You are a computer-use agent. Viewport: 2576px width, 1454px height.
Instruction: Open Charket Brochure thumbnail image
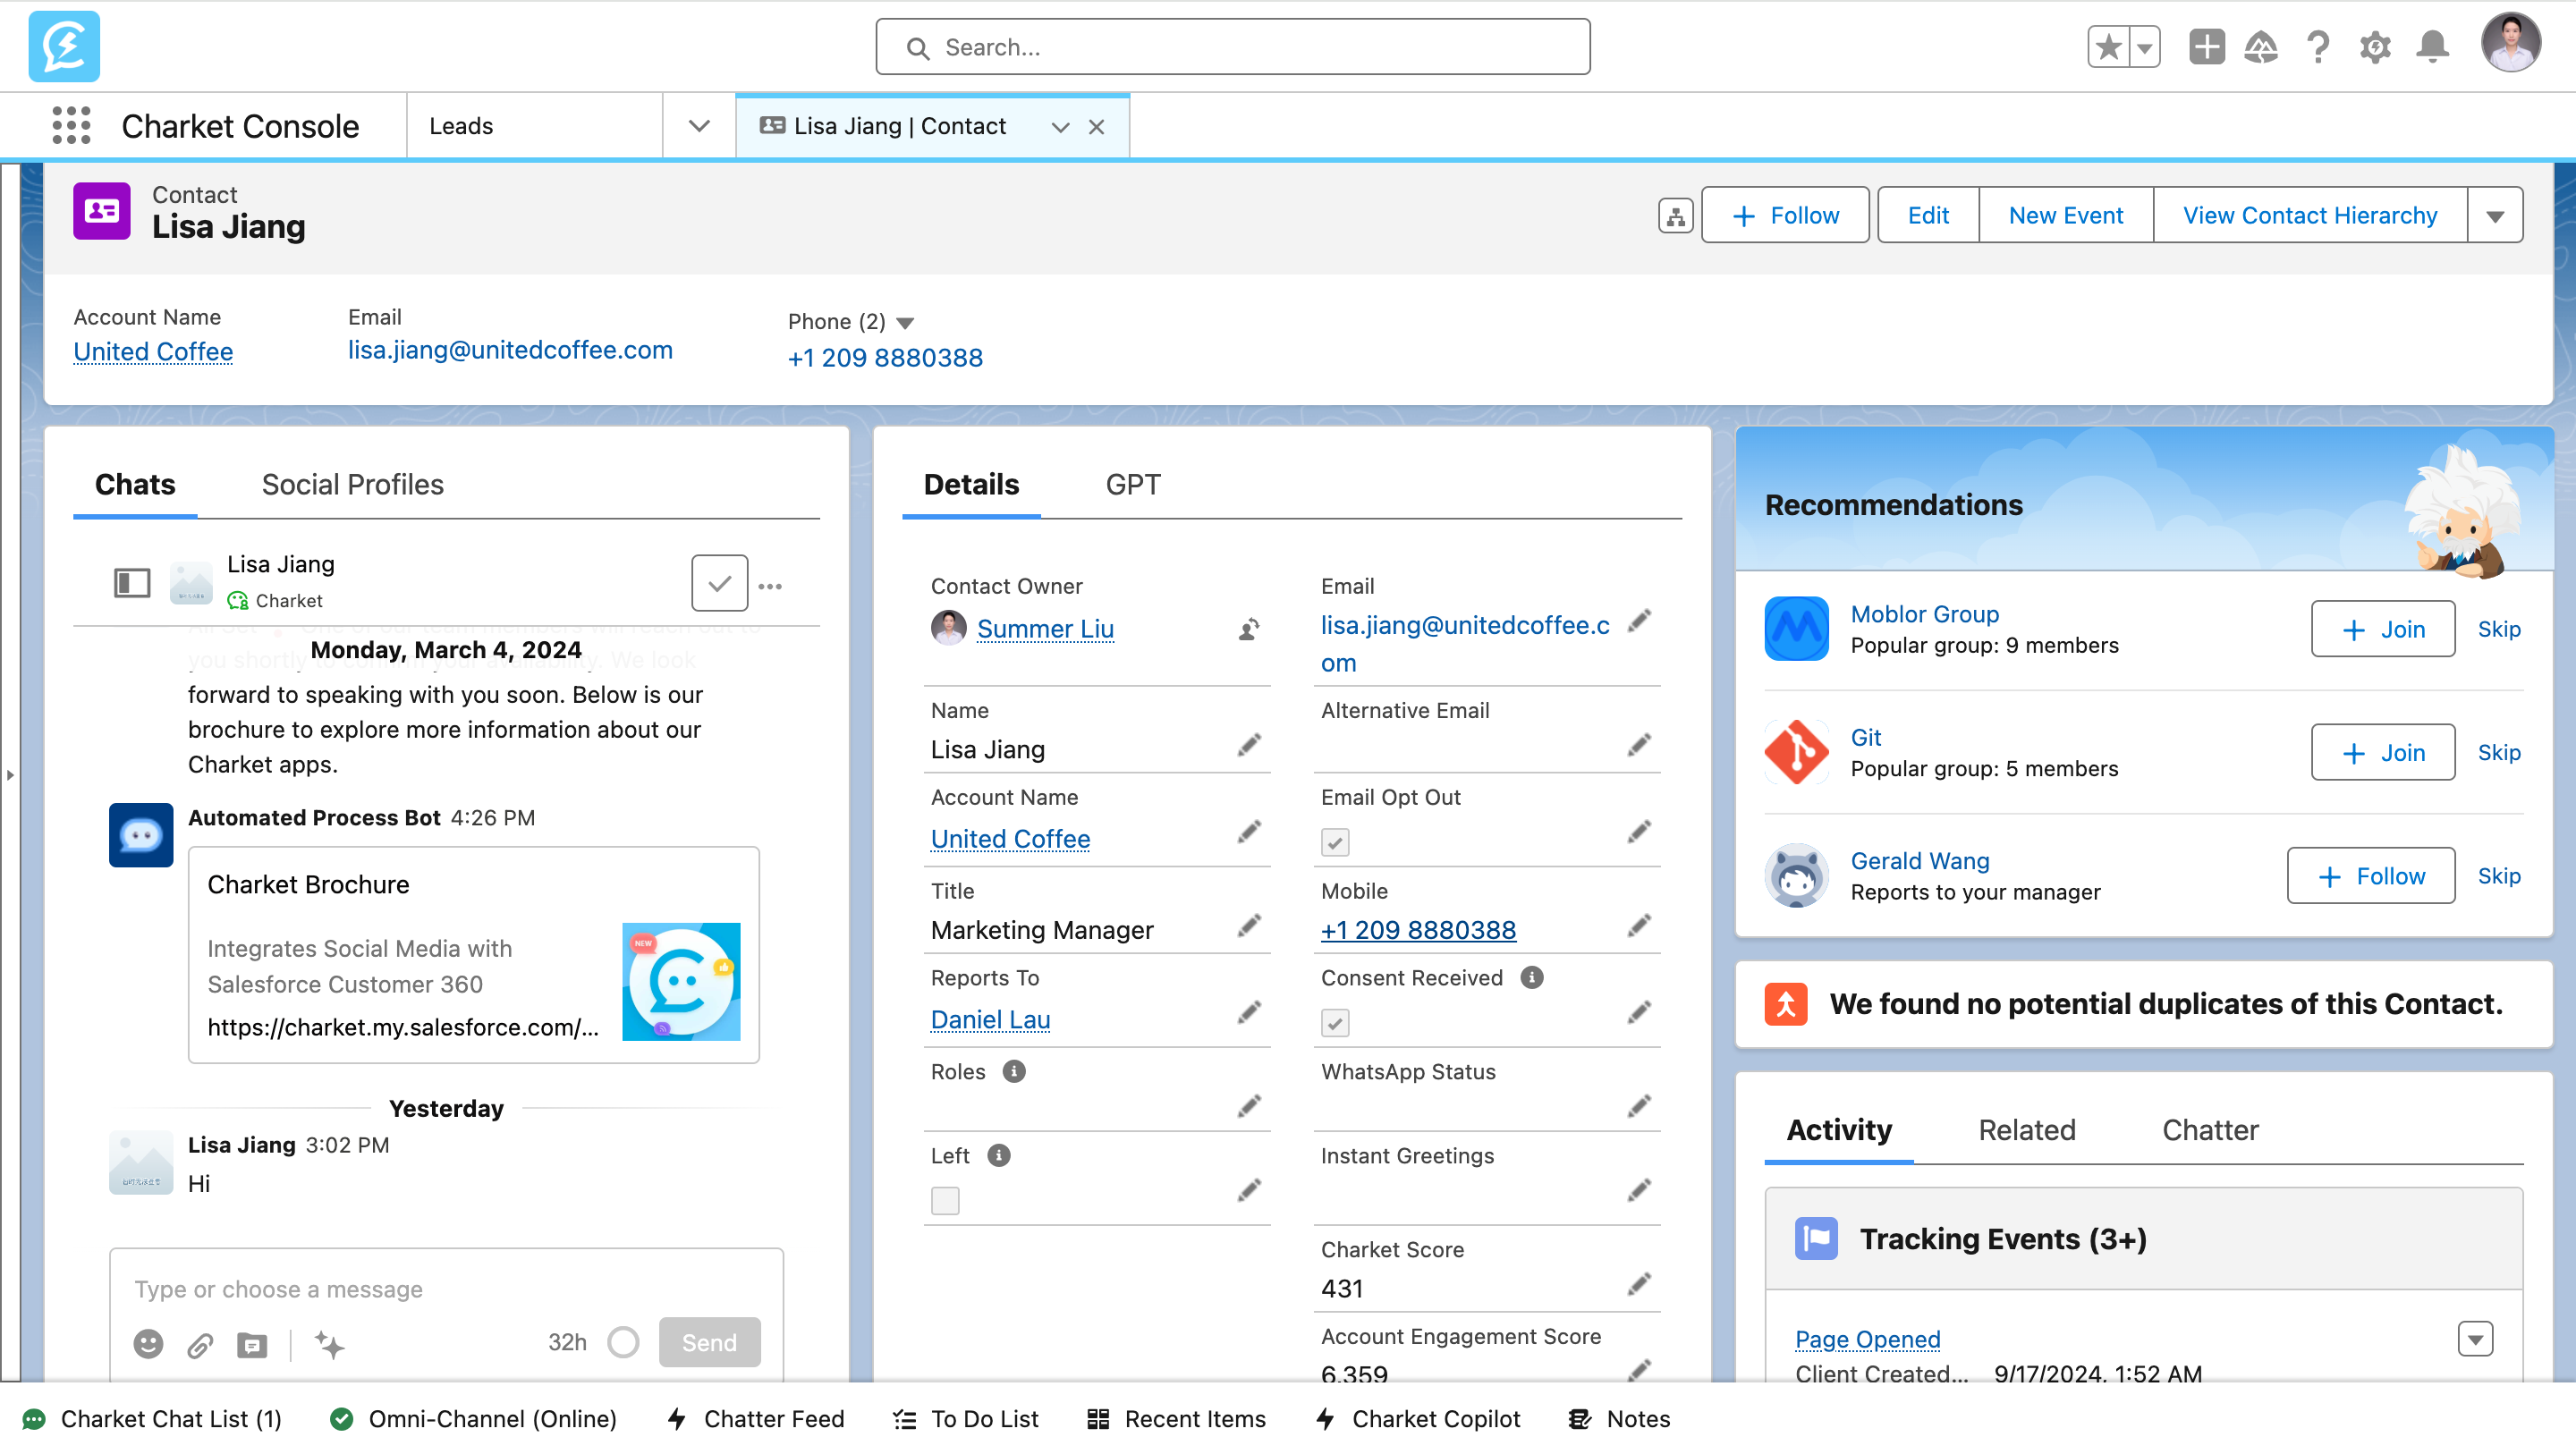(x=681, y=981)
